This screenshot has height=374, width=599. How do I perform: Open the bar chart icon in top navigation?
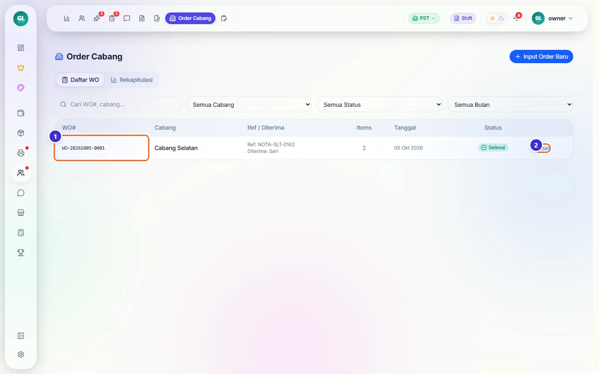pos(67,18)
